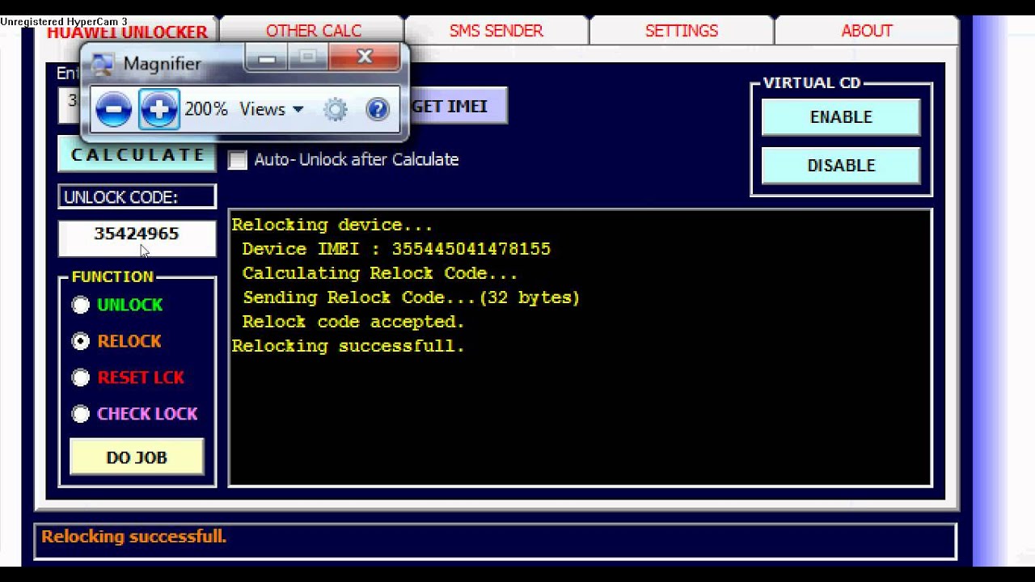Viewport: 1035px width, 582px height.
Task: Open the Magnifier Views dropdown
Action: pyautogui.click(x=271, y=109)
